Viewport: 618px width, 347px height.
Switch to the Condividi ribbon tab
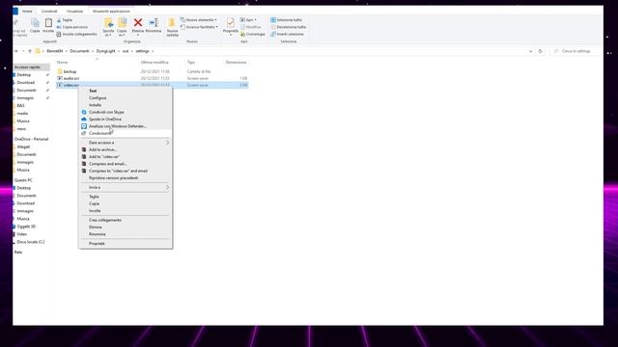(49, 11)
